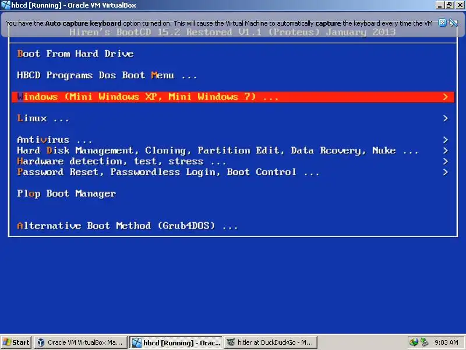This screenshot has height=350, width=466.
Task: Open the Linux menu entry
Action: [x=43, y=118]
